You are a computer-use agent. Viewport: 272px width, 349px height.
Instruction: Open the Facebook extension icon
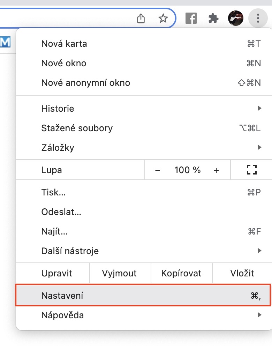[x=191, y=18]
